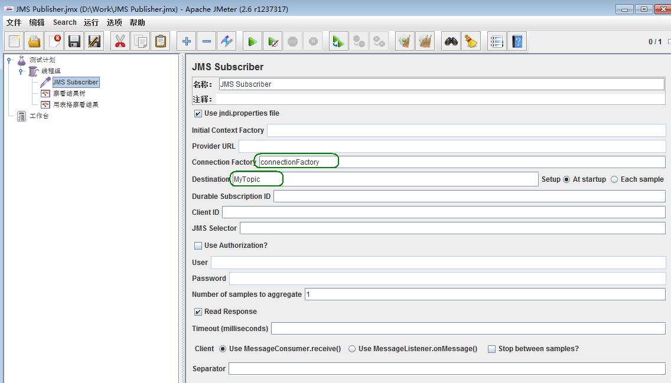Click the Cut scissors icon in toolbar
Screen dimensions: 671x383
(120, 41)
